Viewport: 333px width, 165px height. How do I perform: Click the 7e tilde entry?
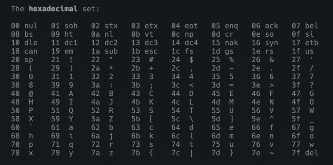click(263, 153)
